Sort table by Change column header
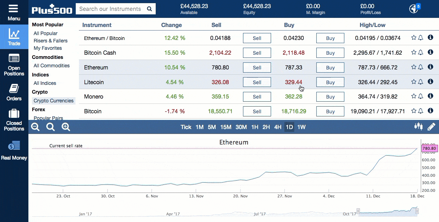The image size is (439, 222). [171, 25]
